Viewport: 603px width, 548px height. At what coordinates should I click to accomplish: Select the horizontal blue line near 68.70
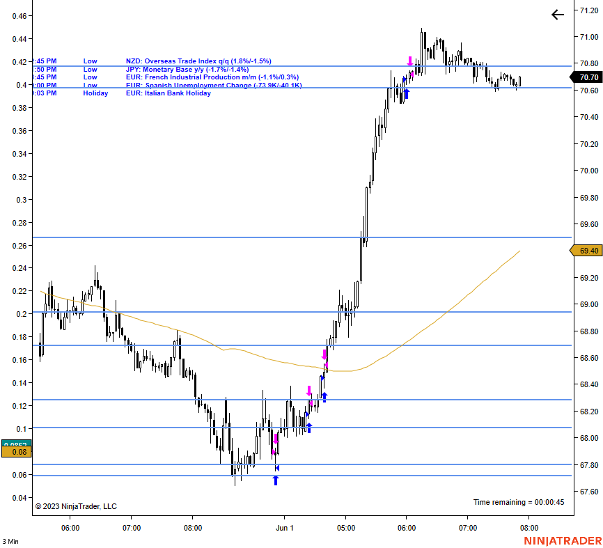[x=302, y=345]
